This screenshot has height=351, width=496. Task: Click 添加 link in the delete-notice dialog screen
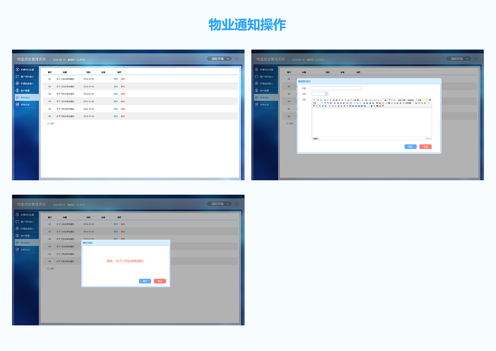coord(50,269)
